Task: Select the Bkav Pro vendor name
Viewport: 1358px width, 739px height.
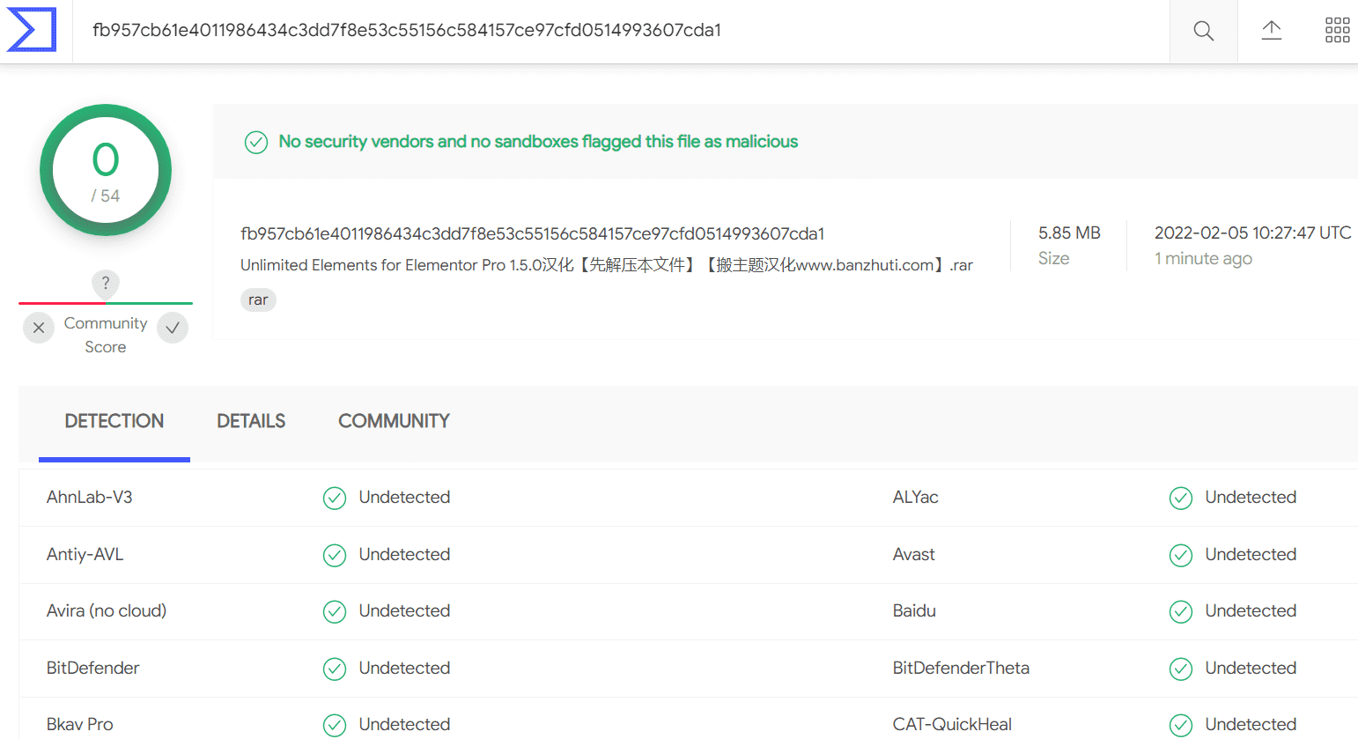Action: (x=80, y=725)
